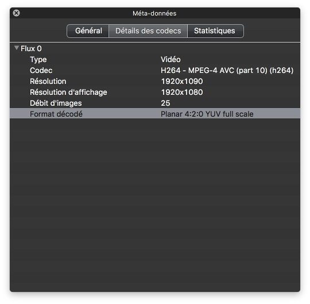Click the highlighted Format décodé row
Viewport: 310px width, 304px height.
155,114
